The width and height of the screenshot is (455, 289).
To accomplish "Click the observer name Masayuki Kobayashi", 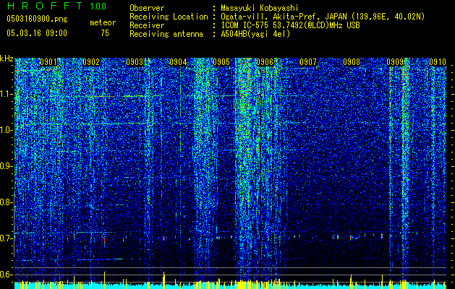I will tap(260, 8).
